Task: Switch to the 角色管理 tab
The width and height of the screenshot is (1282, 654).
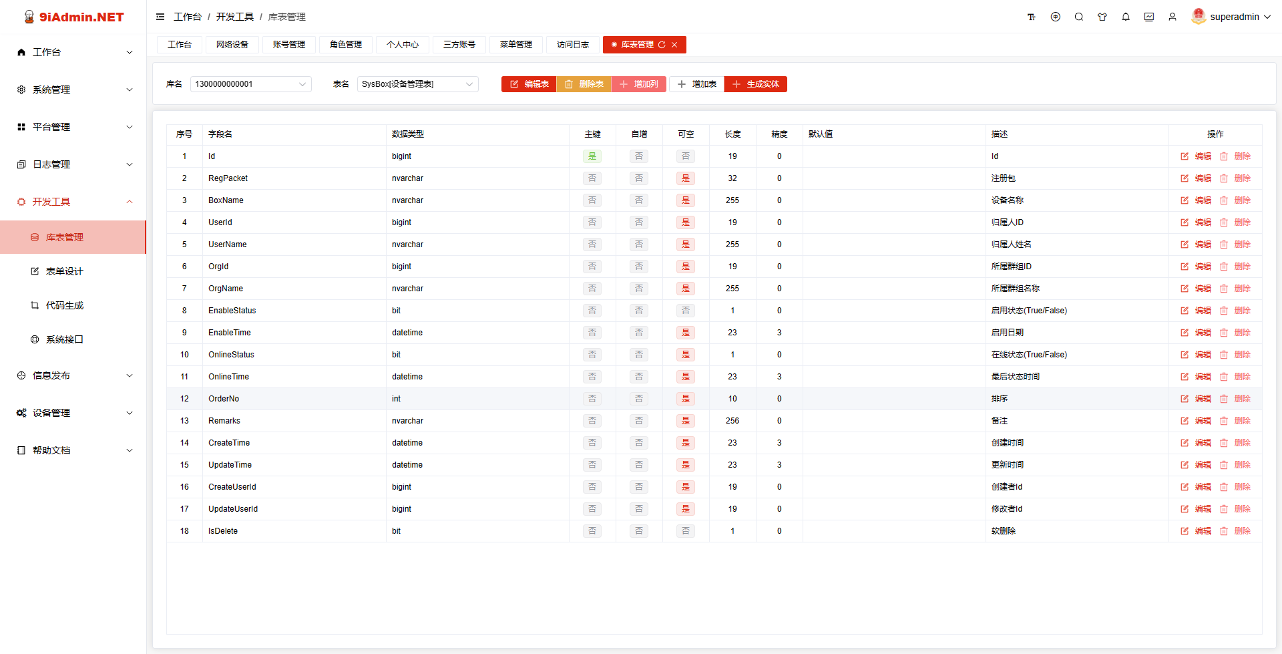Action: (345, 45)
